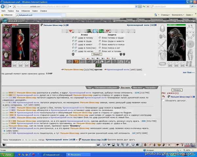The image size is (197, 157).
Task: Click the dark round icon left of the chat input
Action: point(4,145)
